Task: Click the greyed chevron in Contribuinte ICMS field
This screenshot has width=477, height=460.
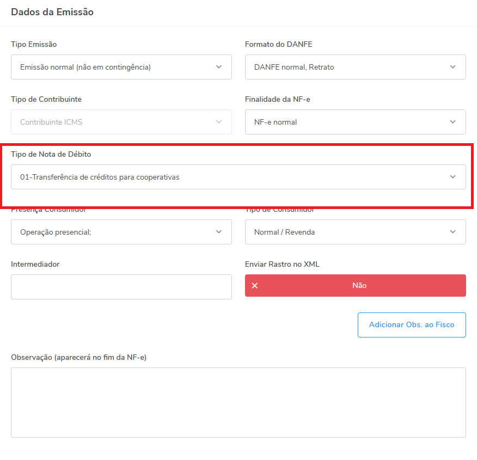Action: [x=219, y=122]
